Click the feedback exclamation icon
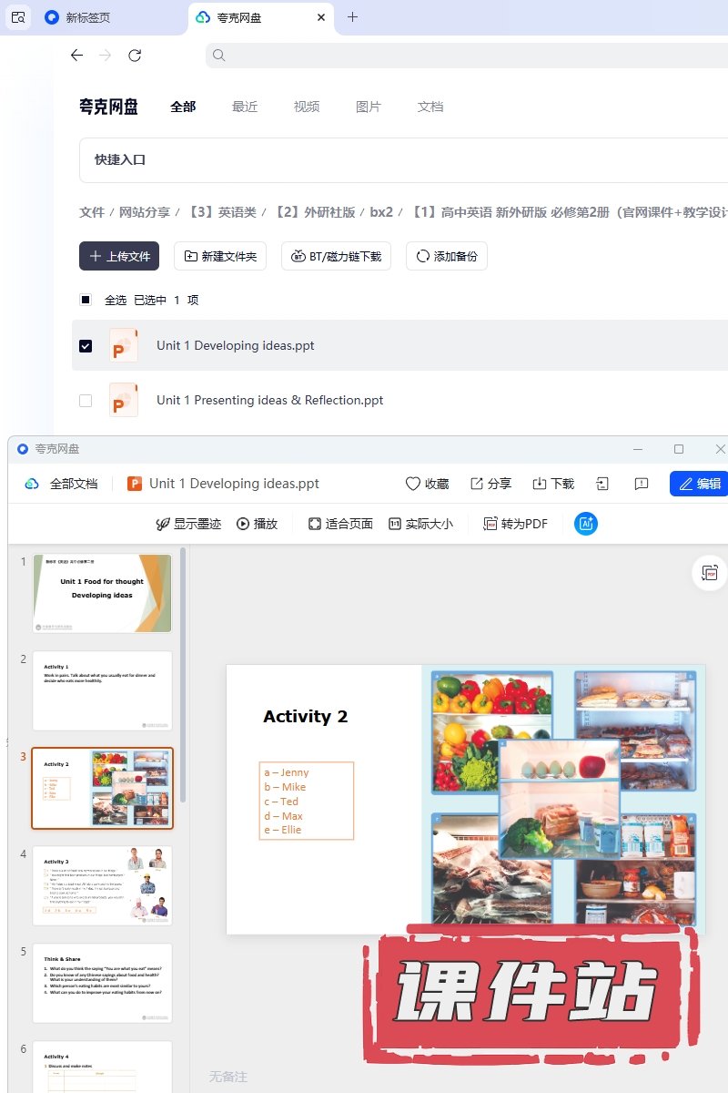728x1093 pixels. click(x=641, y=484)
